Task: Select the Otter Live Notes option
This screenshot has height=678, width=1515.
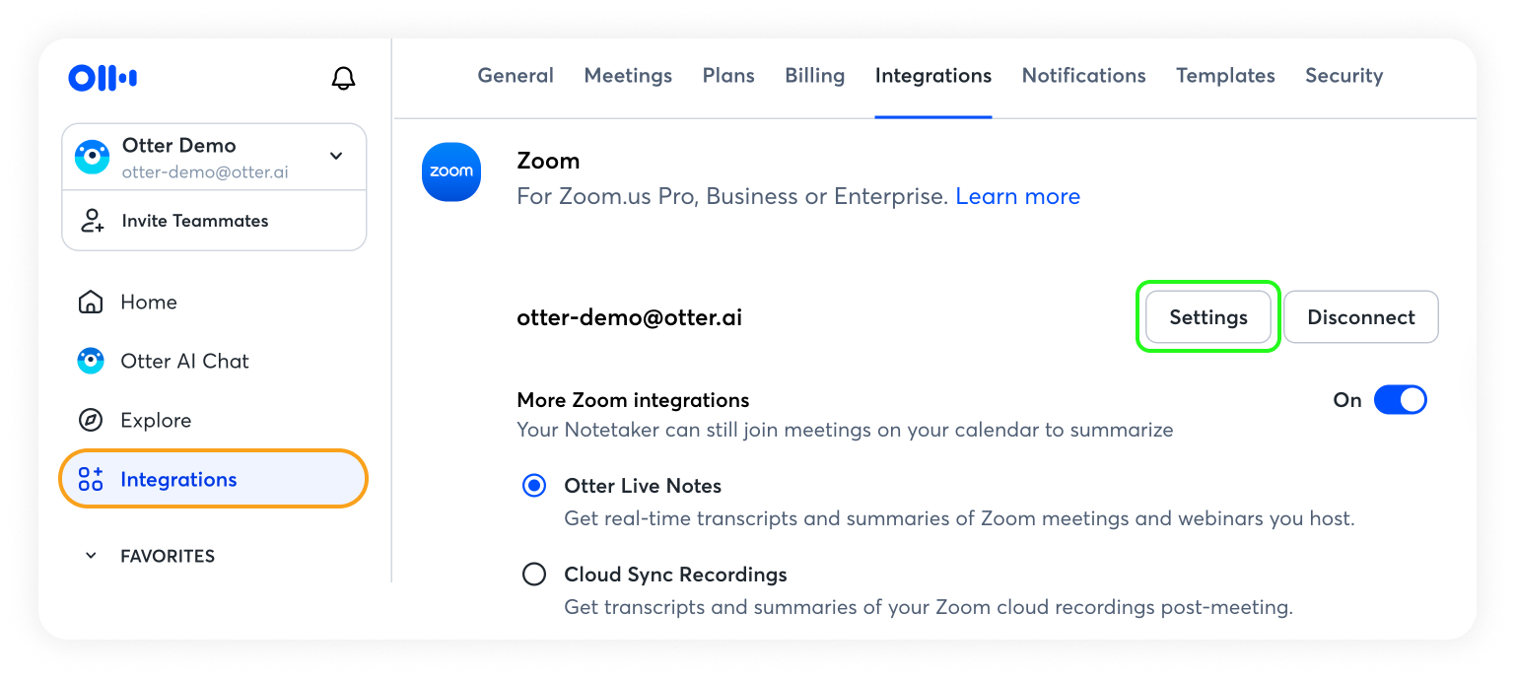Action: [x=534, y=486]
